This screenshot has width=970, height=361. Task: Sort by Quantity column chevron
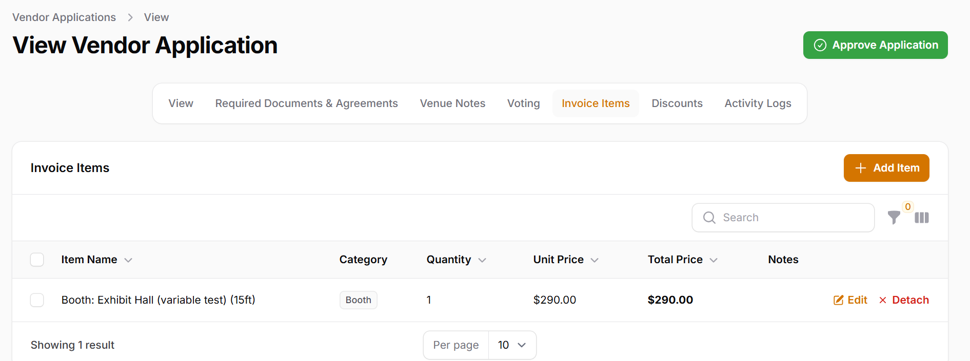482,260
